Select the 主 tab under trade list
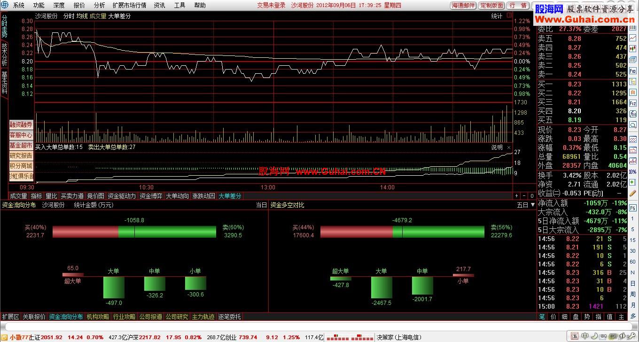The width and height of the screenshot is (639, 342). (621, 317)
